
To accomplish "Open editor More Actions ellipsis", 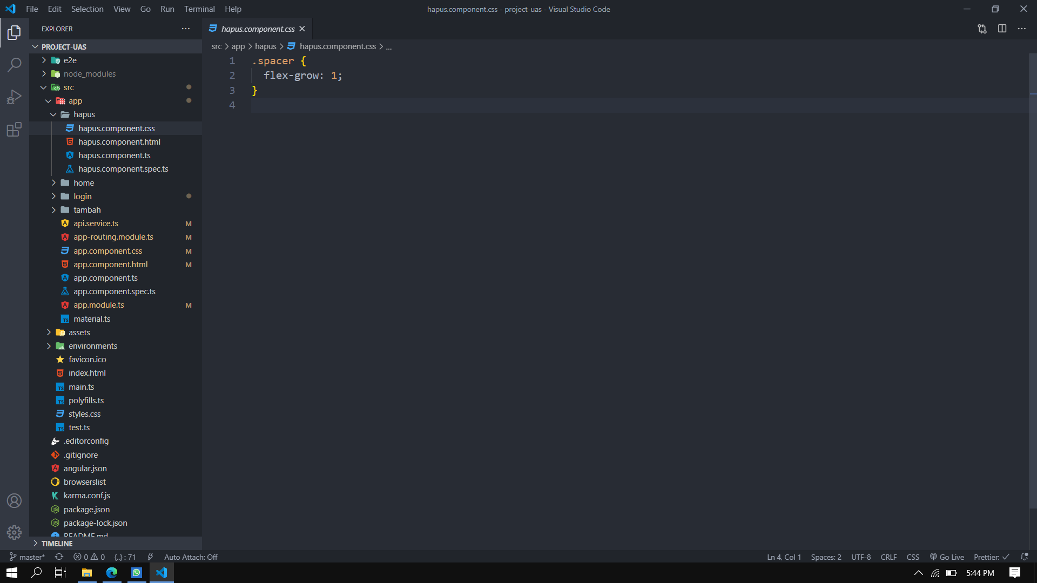I will 1022,29.
